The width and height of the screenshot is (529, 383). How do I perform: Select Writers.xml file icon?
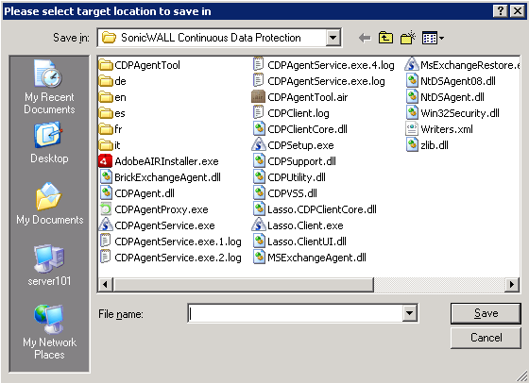pyautogui.click(x=412, y=129)
